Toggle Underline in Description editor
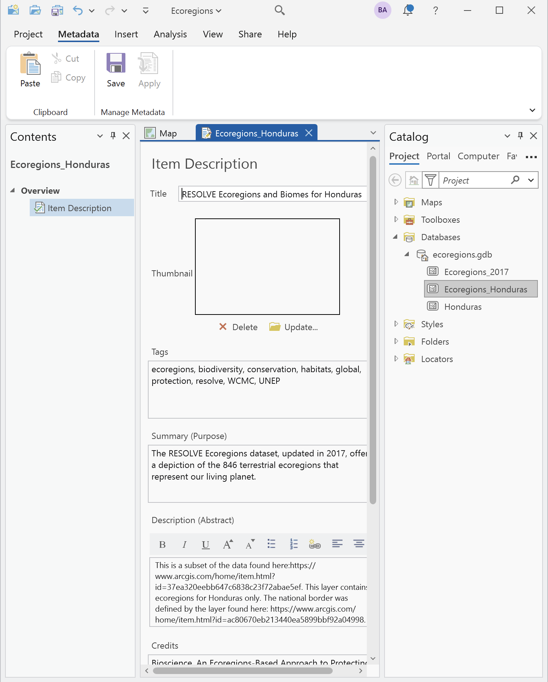The width and height of the screenshot is (548, 682). coord(205,545)
